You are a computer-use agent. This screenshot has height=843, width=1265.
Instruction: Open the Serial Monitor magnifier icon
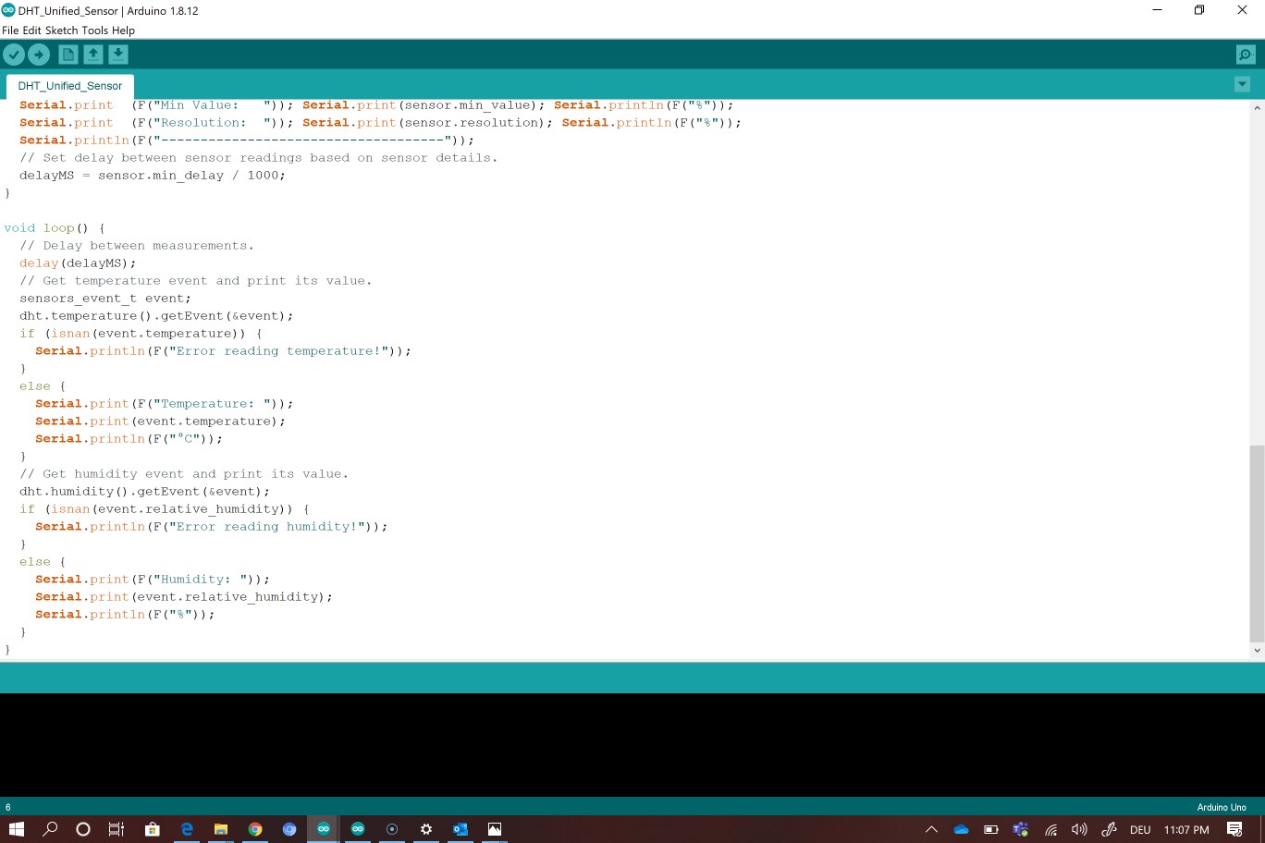1246,55
